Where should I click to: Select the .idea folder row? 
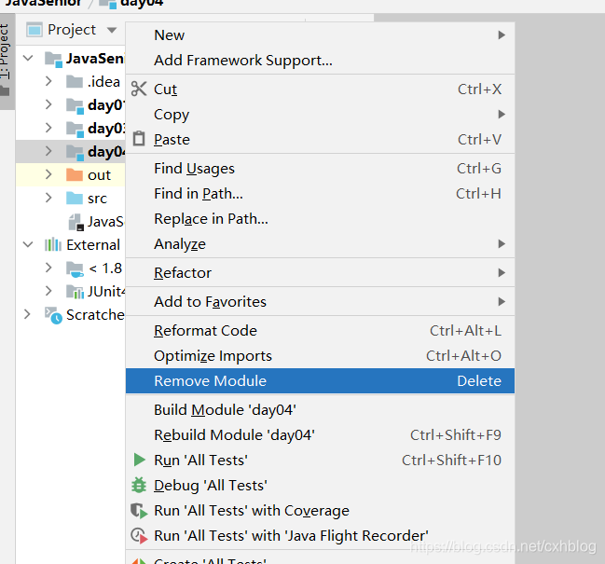pos(70,82)
